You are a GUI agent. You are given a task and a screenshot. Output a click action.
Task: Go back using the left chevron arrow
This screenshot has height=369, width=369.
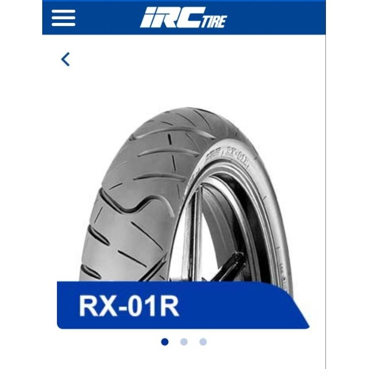(x=66, y=59)
